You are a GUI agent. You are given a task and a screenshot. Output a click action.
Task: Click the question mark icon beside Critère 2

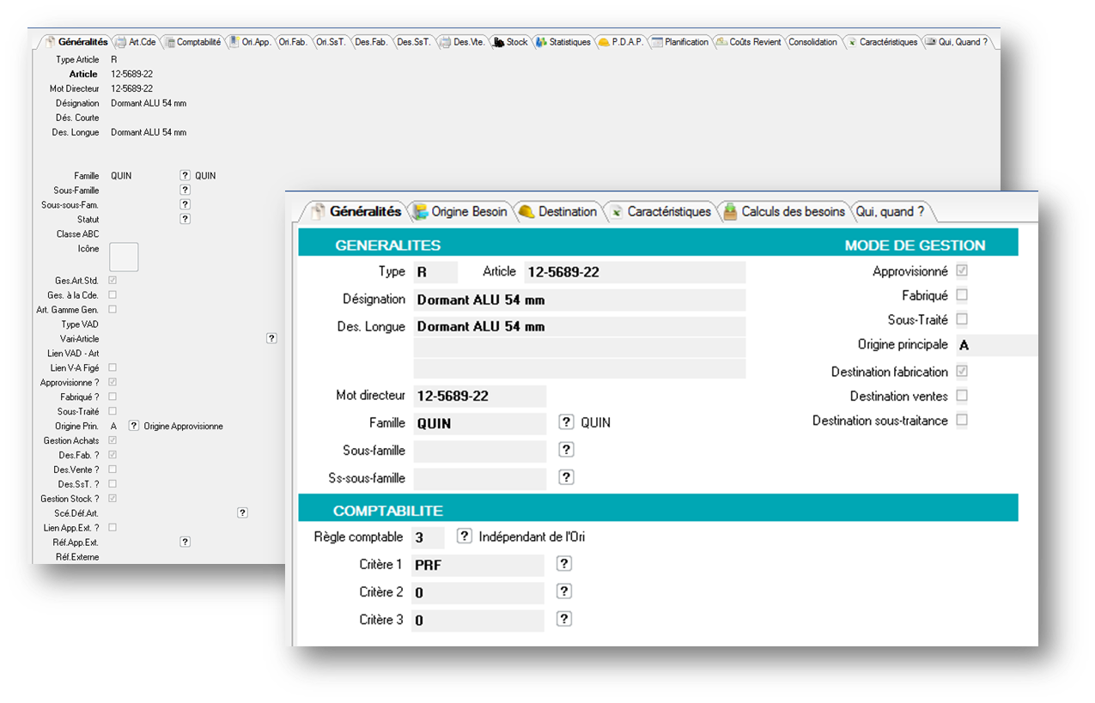(563, 591)
